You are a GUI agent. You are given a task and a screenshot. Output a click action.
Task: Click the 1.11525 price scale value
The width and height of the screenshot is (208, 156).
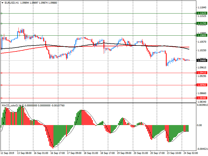[x=202, y=16]
